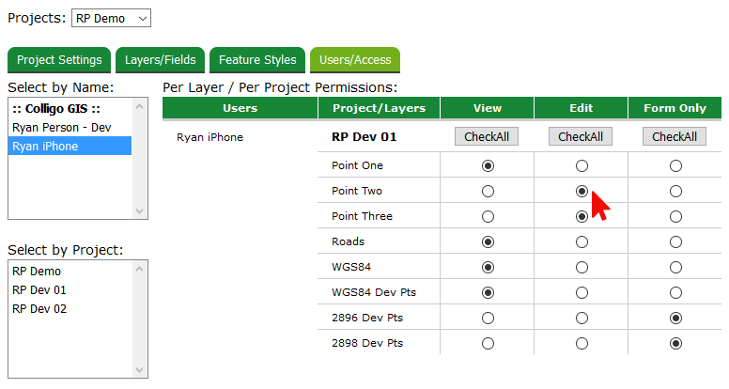Viewport: 729px width, 389px height.
Task: Set 2896 Dev Pts to View
Action: 488,318
